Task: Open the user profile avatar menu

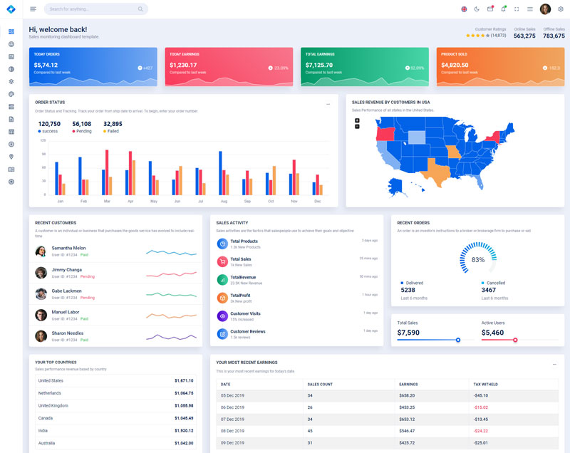Action: point(545,9)
